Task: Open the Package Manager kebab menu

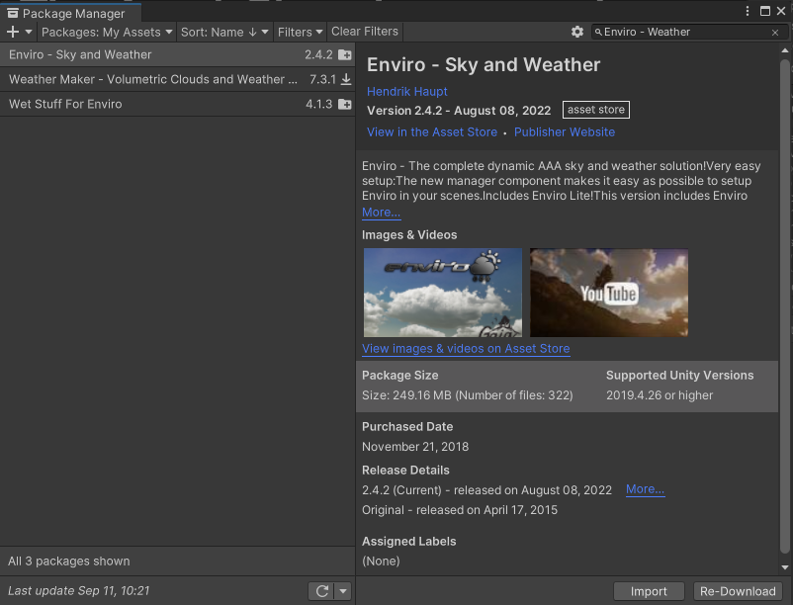Action: [x=748, y=11]
